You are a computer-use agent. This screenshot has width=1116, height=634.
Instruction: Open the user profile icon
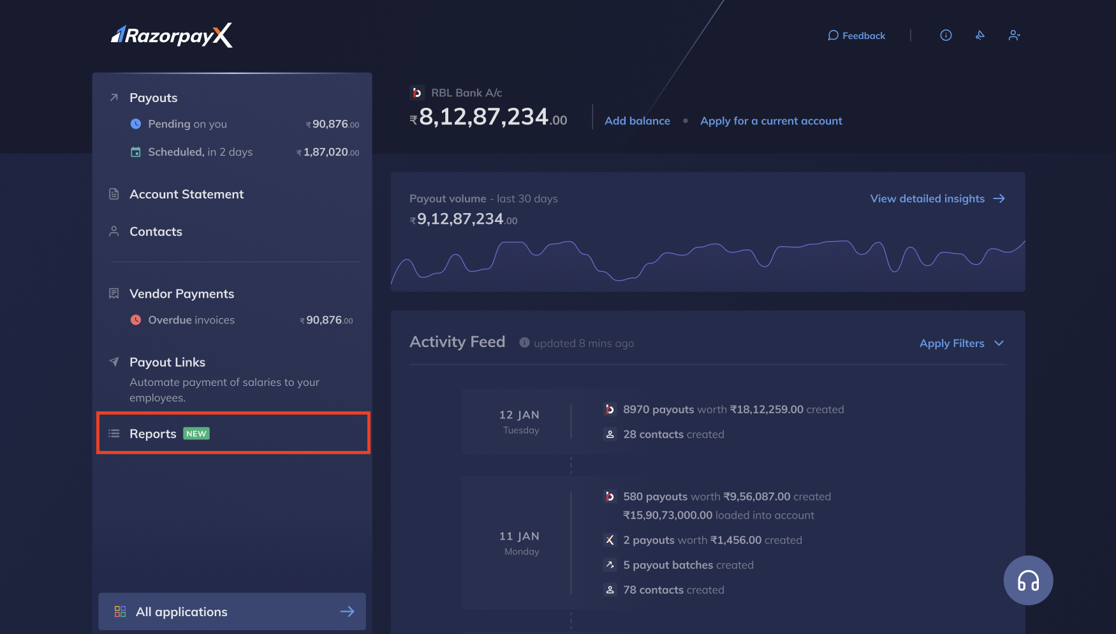1014,35
